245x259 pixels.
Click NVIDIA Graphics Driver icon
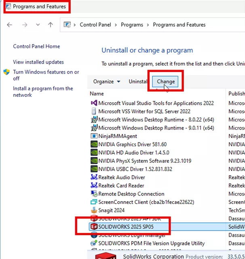pyautogui.click(x=94, y=144)
